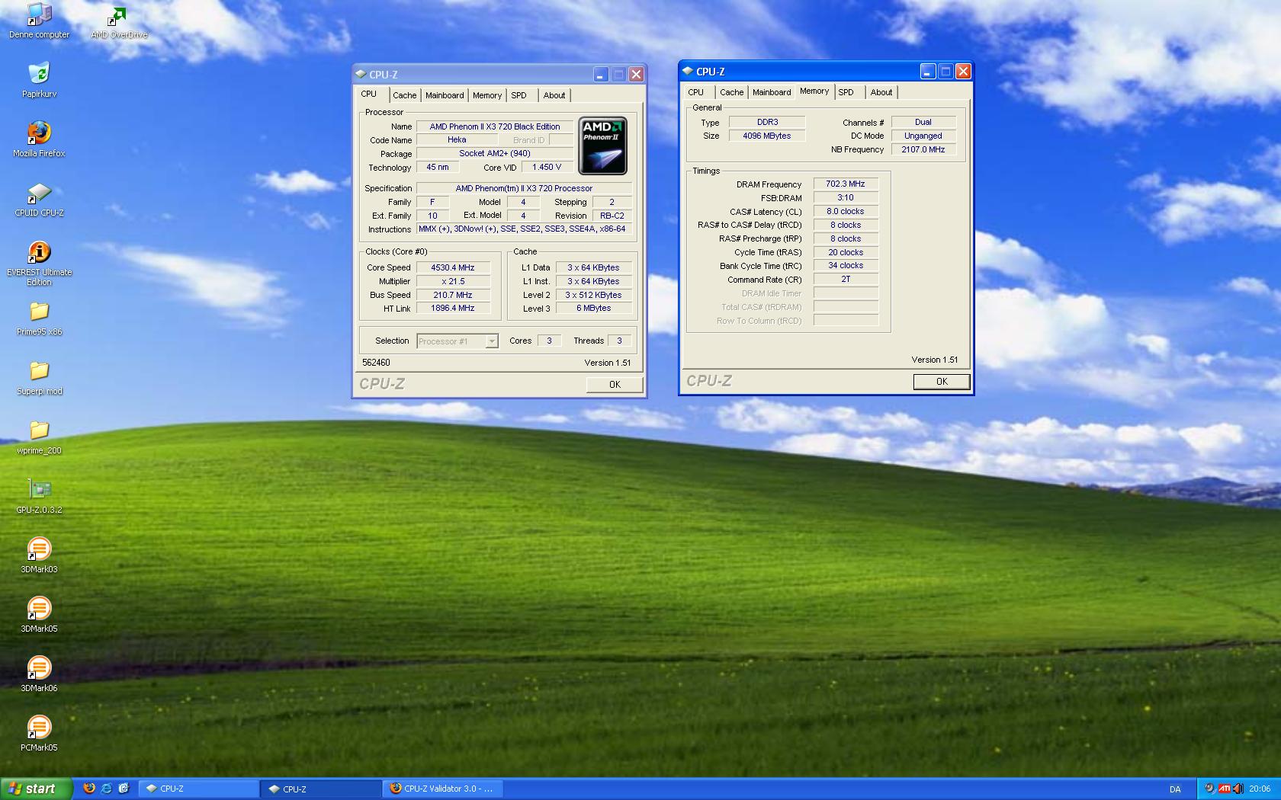Click the AMD Phenom II X3 720 Black Edition name field
1281x800 pixels.
pos(495,126)
